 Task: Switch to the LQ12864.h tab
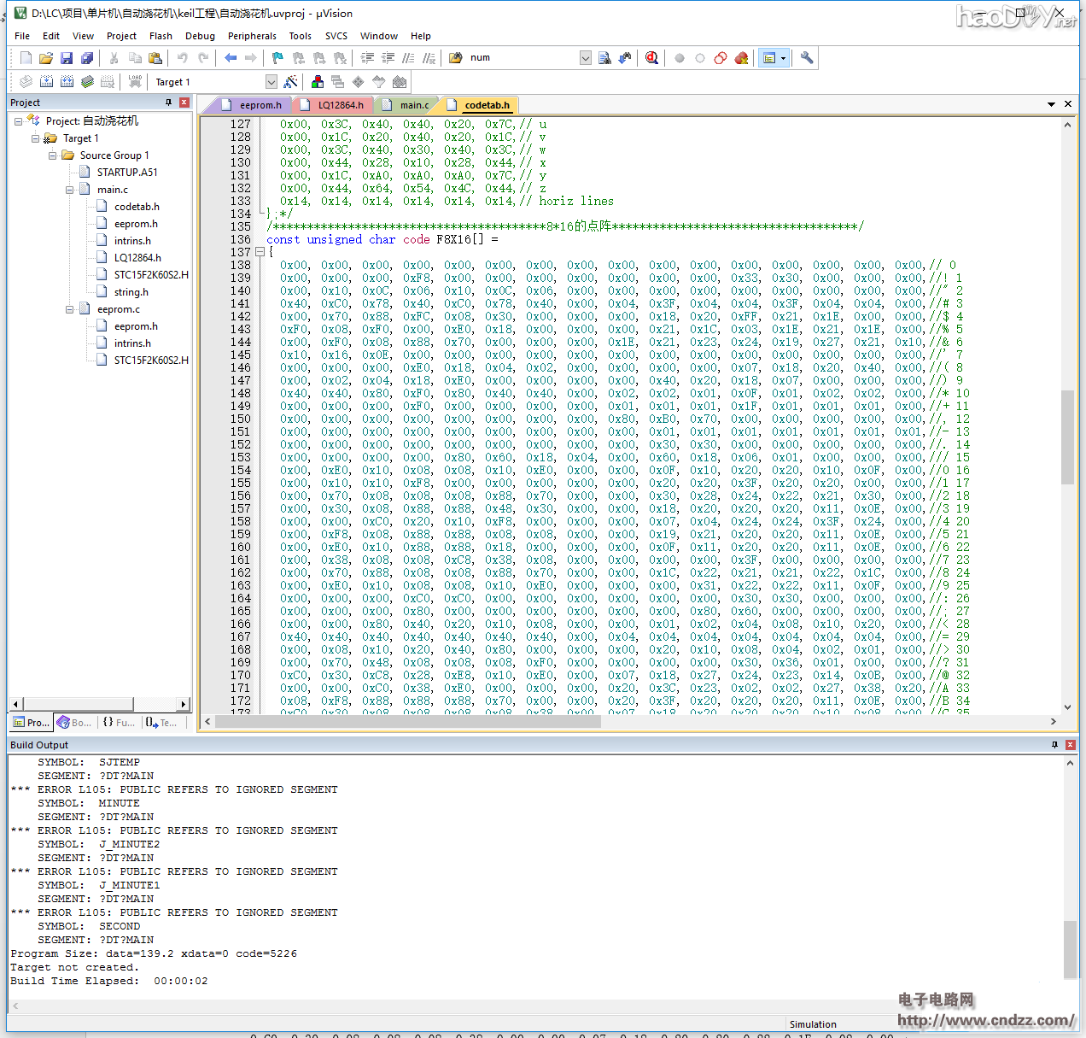(x=340, y=105)
